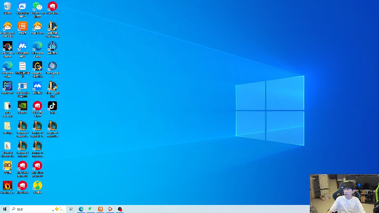
Task: Open the red fist shortcut with Korean label
Action: [37, 106]
